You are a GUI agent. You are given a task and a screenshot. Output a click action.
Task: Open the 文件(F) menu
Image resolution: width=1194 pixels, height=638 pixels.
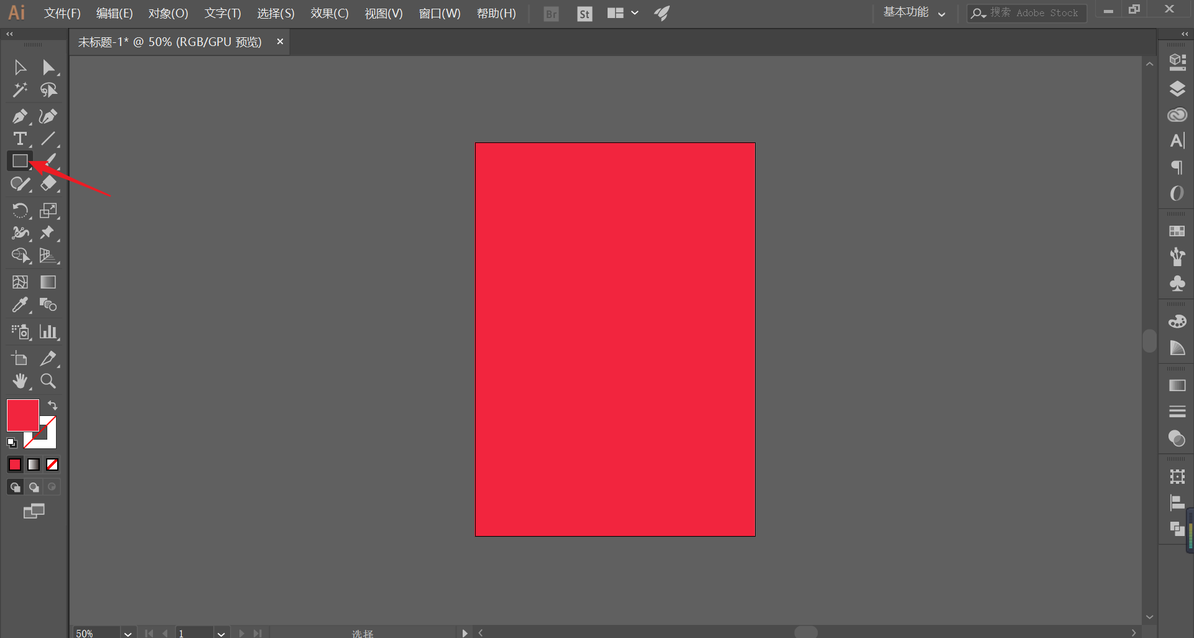(62, 13)
